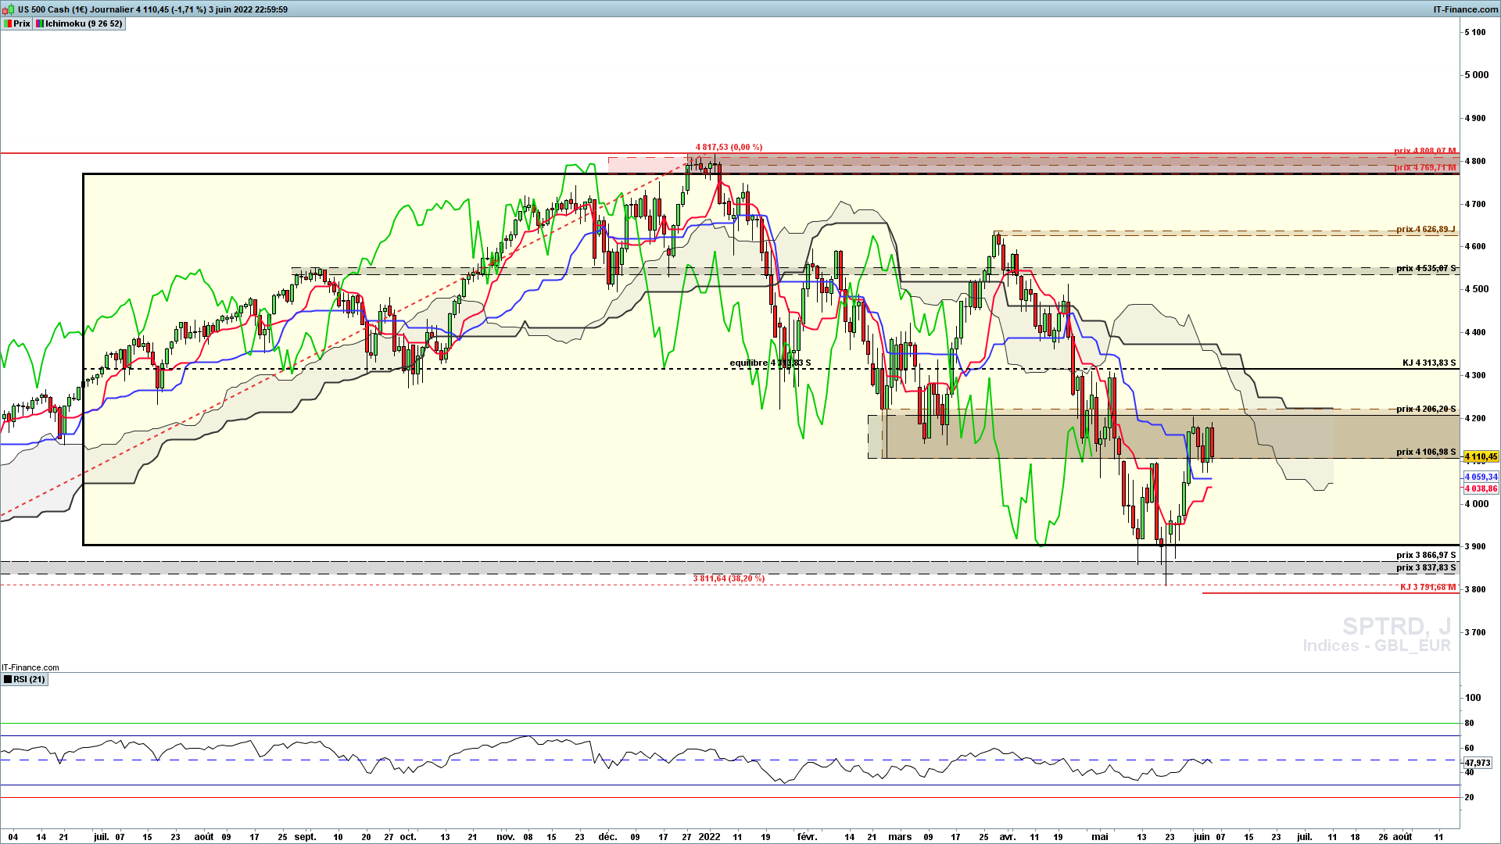1501x844 pixels.
Task: Click the 'KJ 4 313,83 S' level label
Action: [x=1429, y=363]
